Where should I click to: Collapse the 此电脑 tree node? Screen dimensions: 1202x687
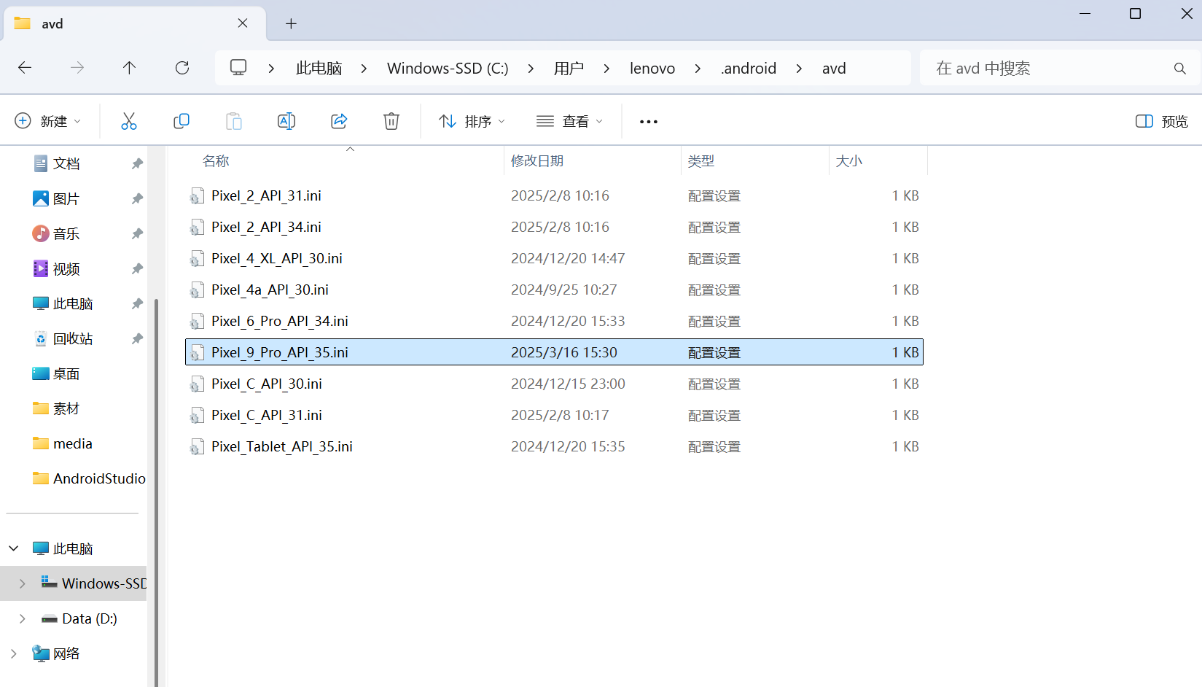[x=14, y=548]
